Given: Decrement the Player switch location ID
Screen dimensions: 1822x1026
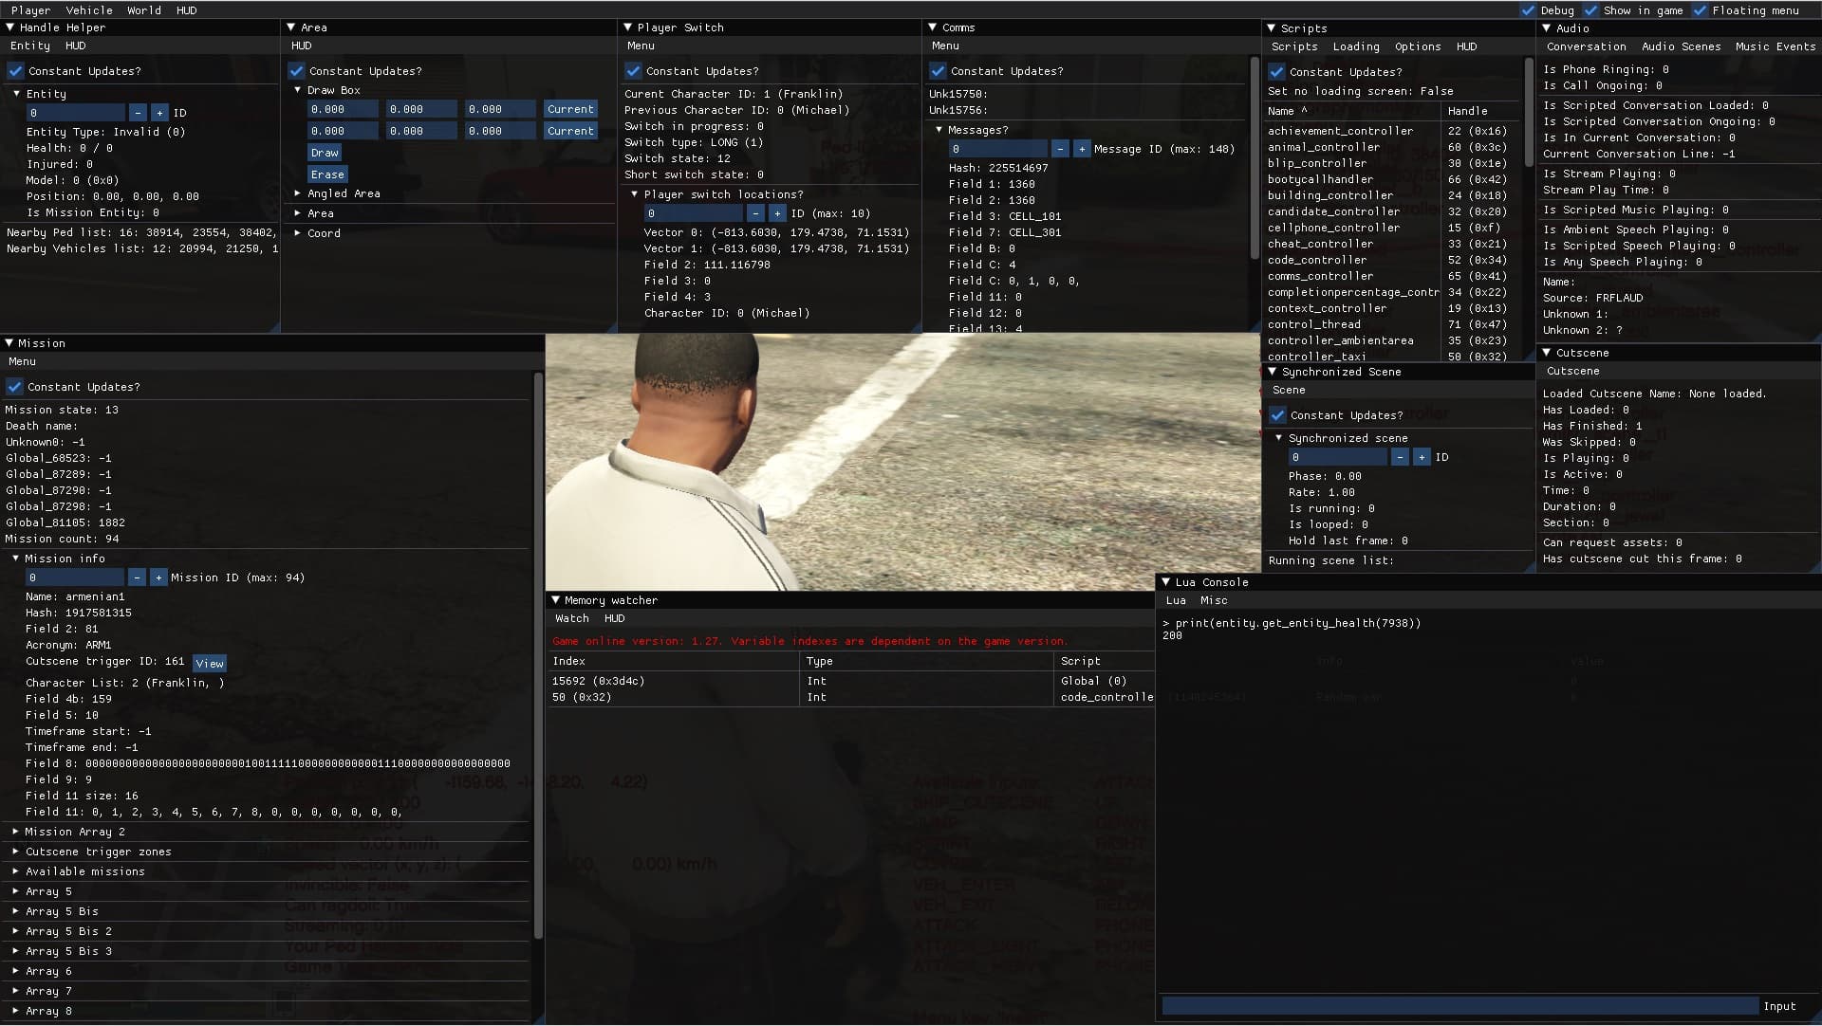Looking at the screenshot, I should click(x=755, y=213).
